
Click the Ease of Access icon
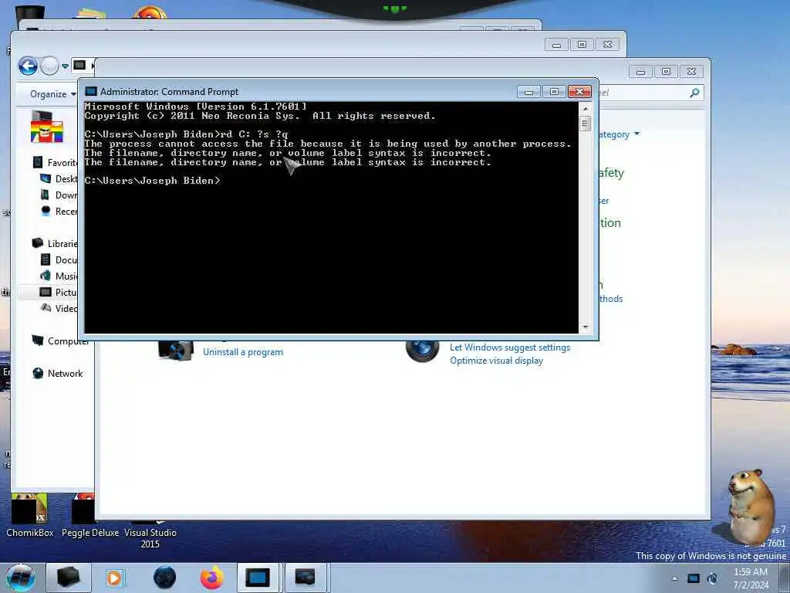pos(422,351)
